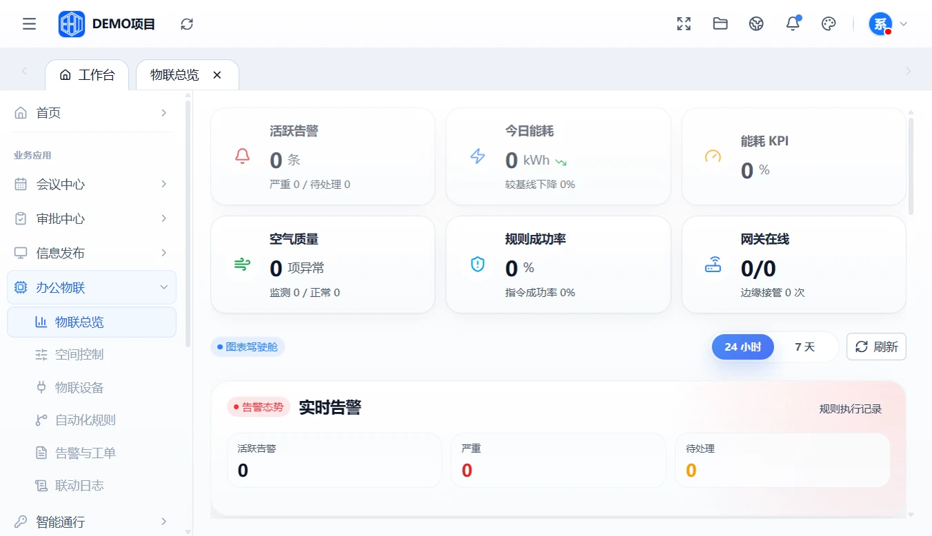The width and height of the screenshot is (932, 536).
Task: Collapse the 办公物联 menu
Action: pos(91,287)
